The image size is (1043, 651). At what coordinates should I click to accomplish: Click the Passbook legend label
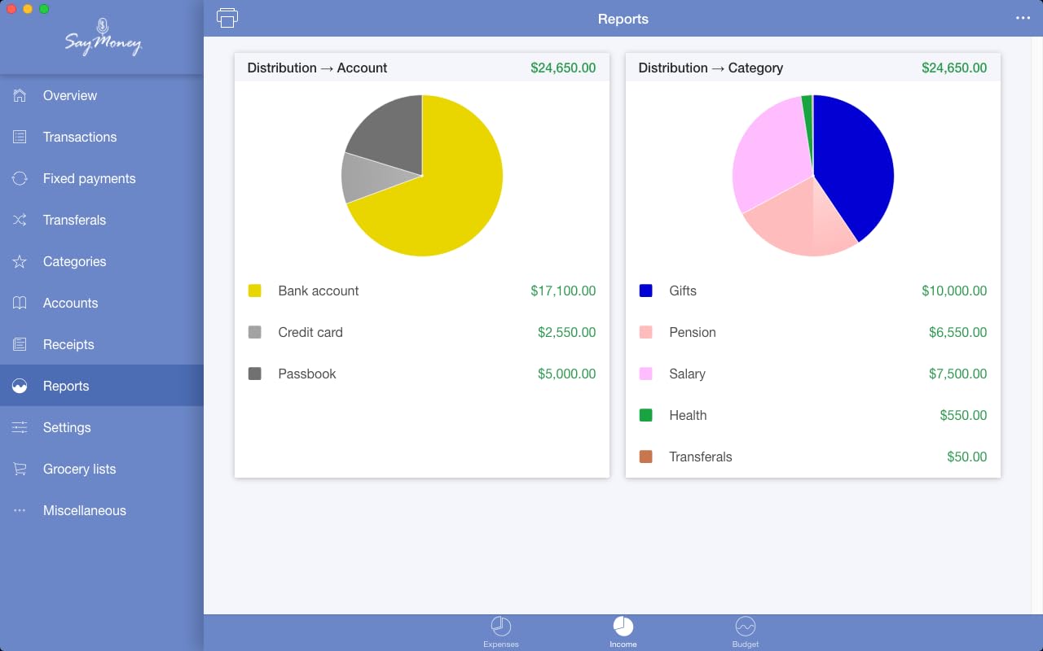(x=307, y=374)
